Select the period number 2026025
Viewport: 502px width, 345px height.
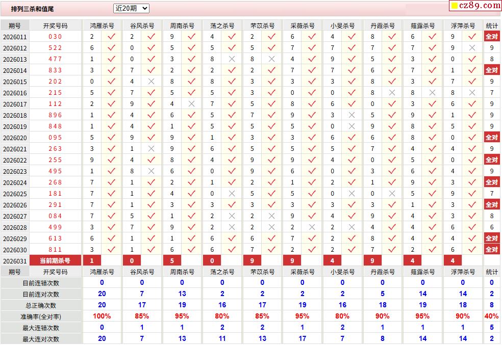click(x=15, y=194)
